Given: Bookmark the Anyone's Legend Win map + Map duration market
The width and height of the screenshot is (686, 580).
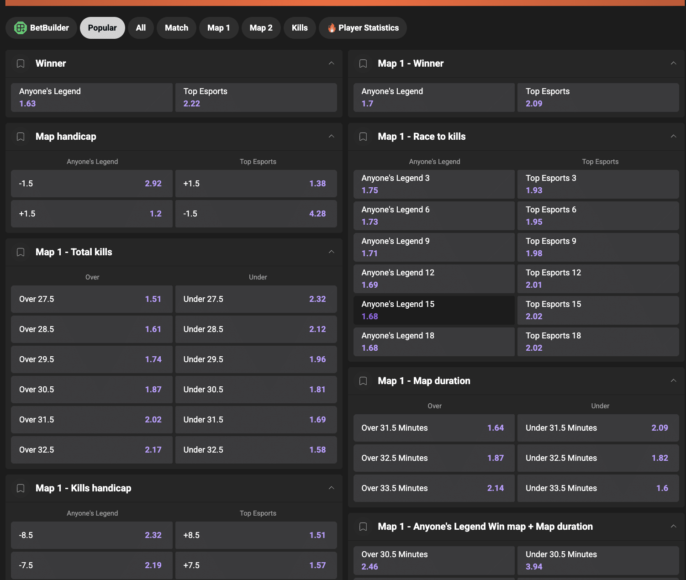Looking at the screenshot, I should 363,527.
